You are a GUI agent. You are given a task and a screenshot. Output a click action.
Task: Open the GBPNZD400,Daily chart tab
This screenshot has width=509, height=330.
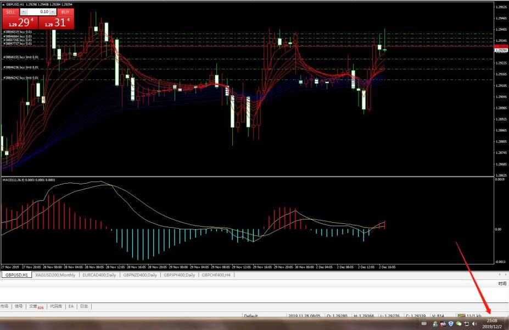click(x=140, y=274)
